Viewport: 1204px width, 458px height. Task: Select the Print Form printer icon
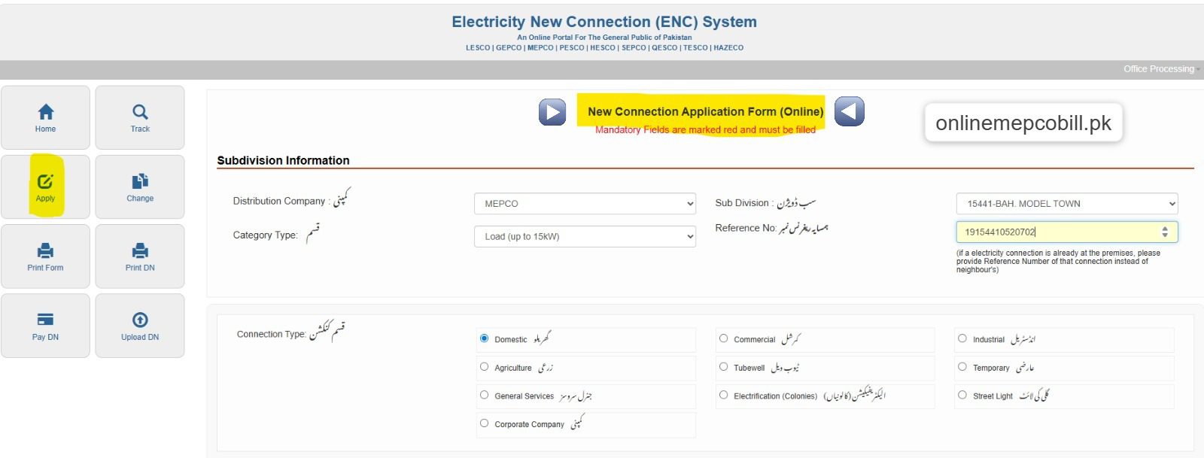coord(45,250)
